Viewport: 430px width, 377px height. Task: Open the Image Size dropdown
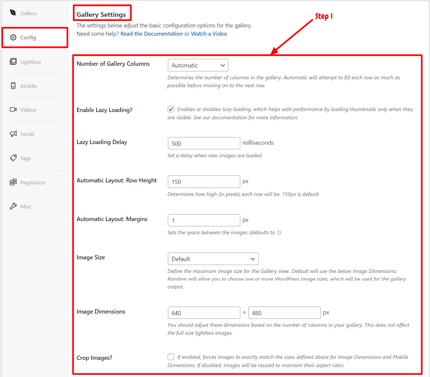tap(213, 259)
